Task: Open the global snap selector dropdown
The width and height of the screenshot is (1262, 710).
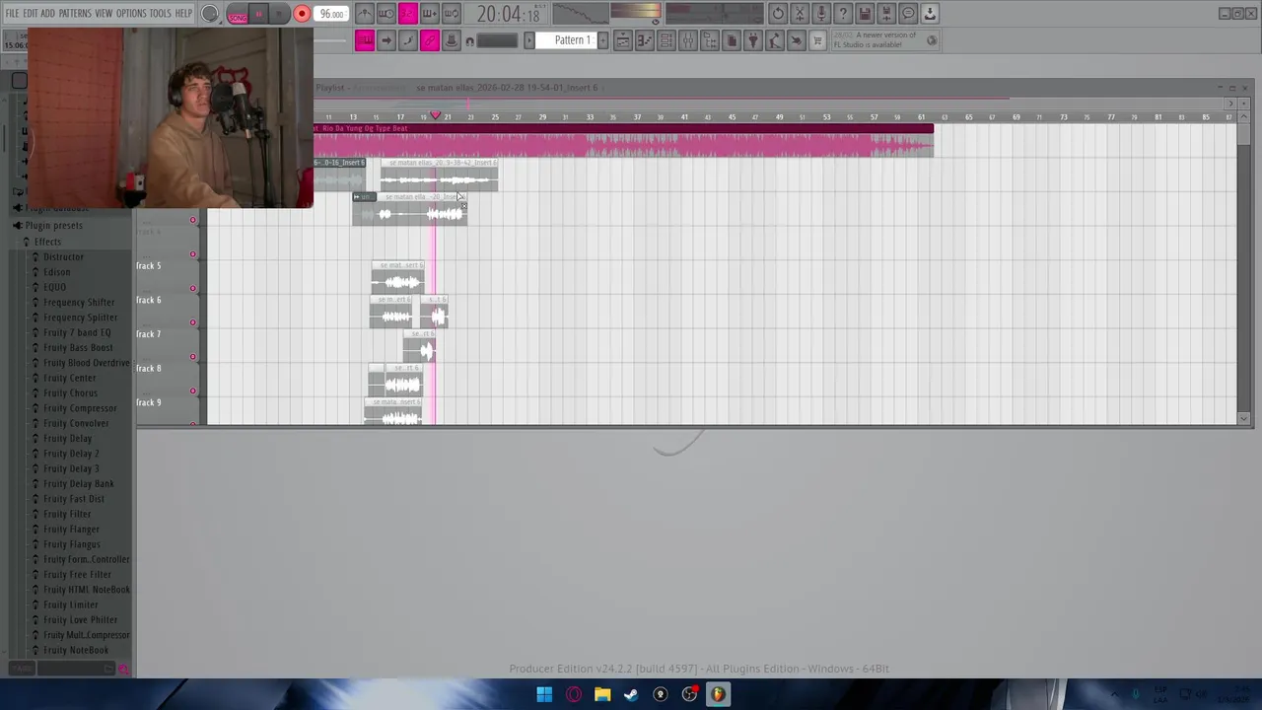Action: pyautogui.click(x=498, y=40)
